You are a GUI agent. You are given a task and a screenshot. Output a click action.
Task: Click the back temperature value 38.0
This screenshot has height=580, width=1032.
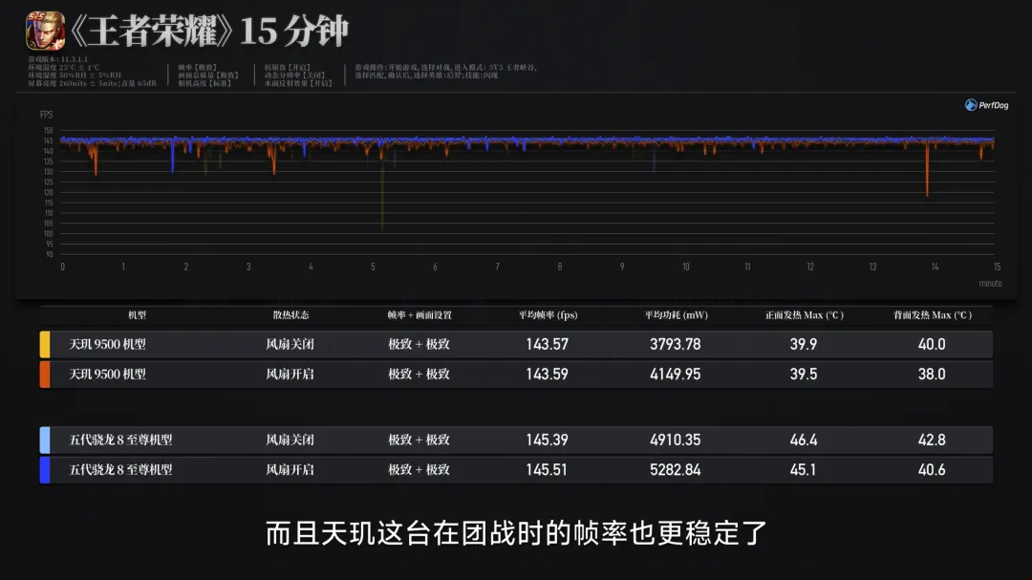(932, 374)
